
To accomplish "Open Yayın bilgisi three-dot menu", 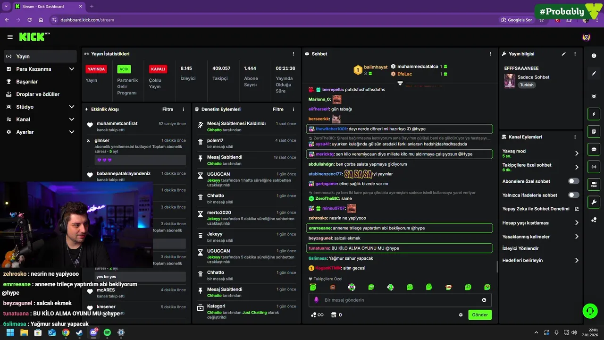I will pyautogui.click(x=575, y=54).
